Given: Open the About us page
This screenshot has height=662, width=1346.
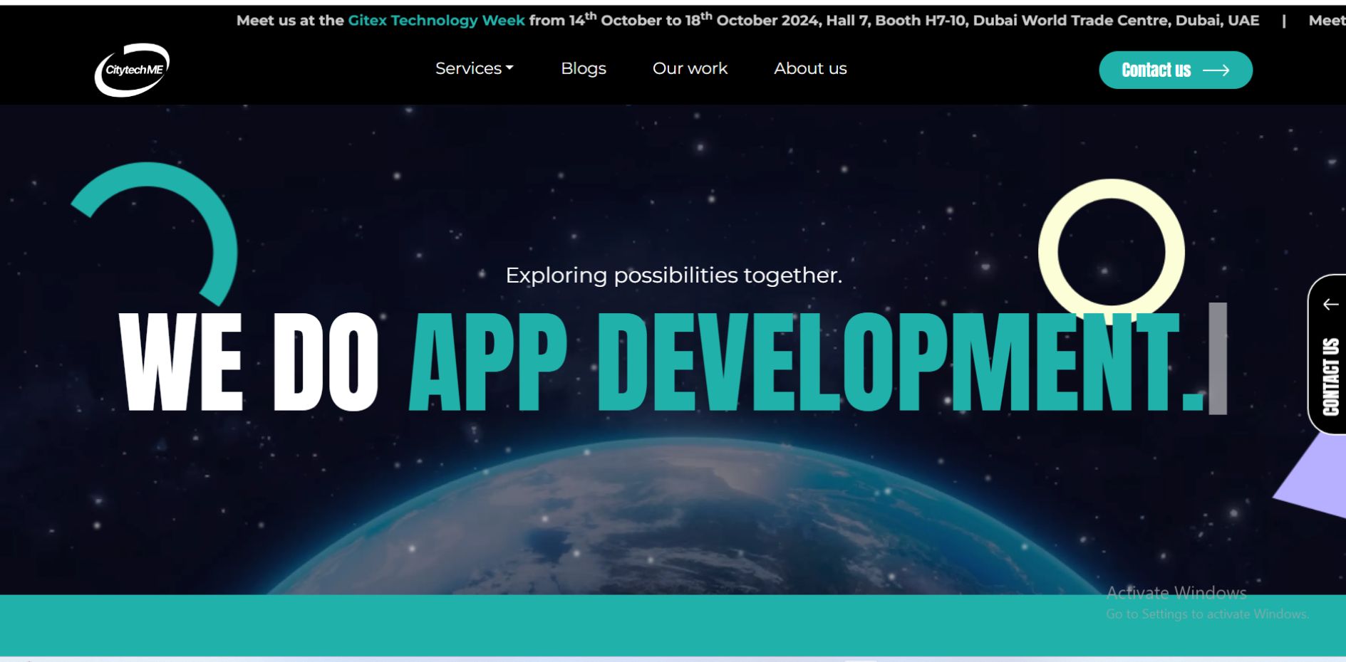Looking at the screenshot, I should 809,68.
